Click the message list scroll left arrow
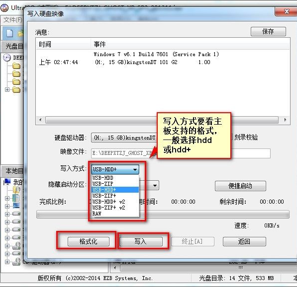Screen dimensions: 297x287 tap(40, 120)
